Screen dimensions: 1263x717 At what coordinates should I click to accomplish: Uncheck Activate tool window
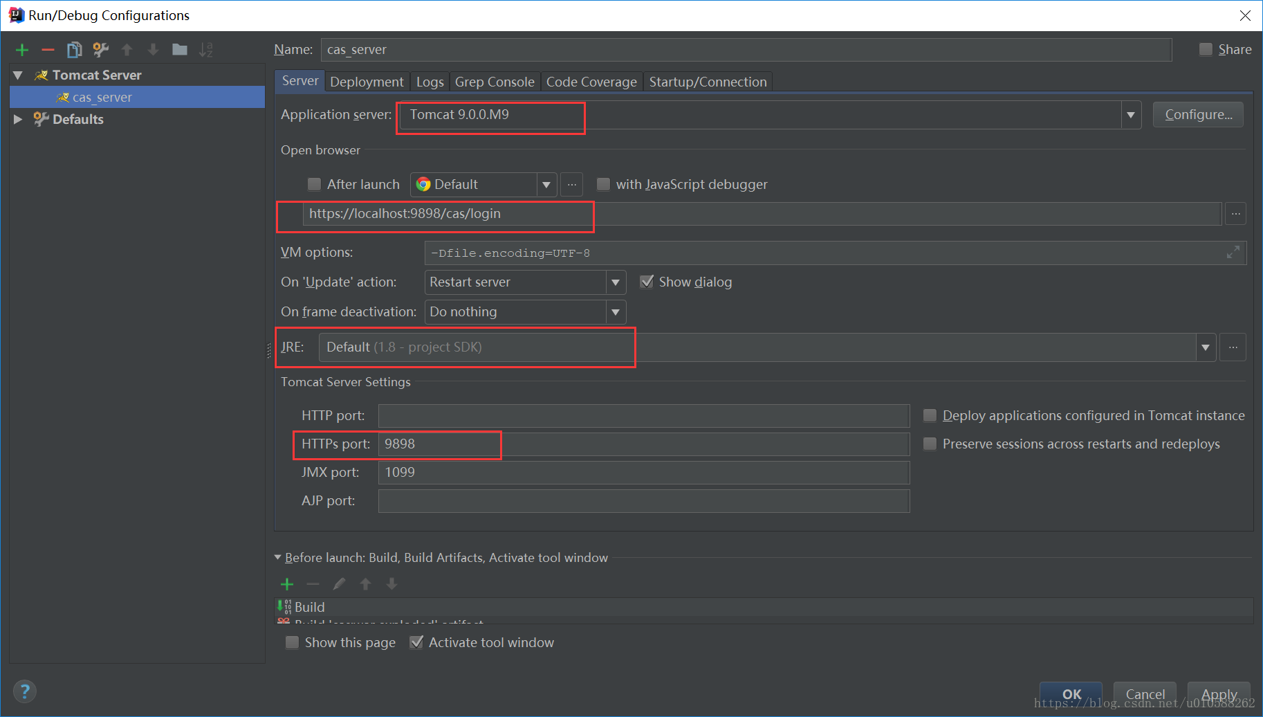(x=416, y=642)
